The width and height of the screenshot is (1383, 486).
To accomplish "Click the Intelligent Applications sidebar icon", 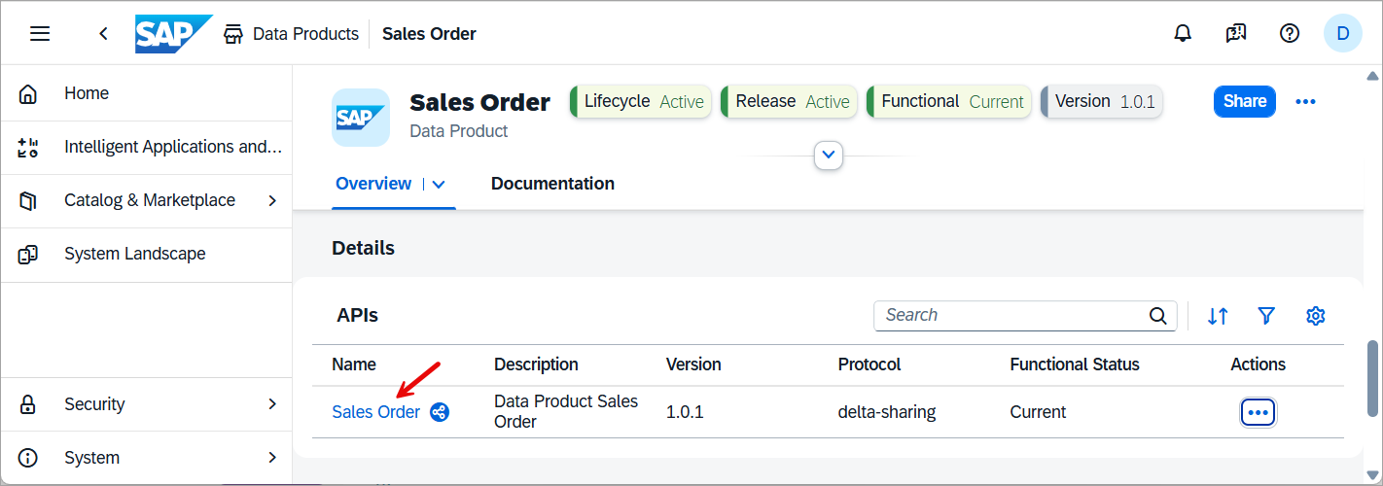I will pyautogui.click(x=28, y=148).
